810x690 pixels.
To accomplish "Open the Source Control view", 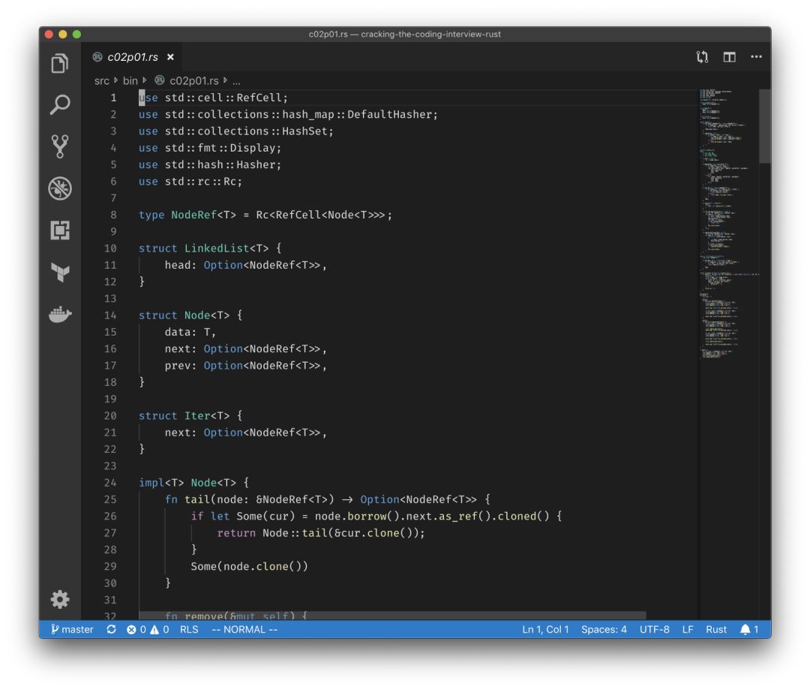I will 60,146.
